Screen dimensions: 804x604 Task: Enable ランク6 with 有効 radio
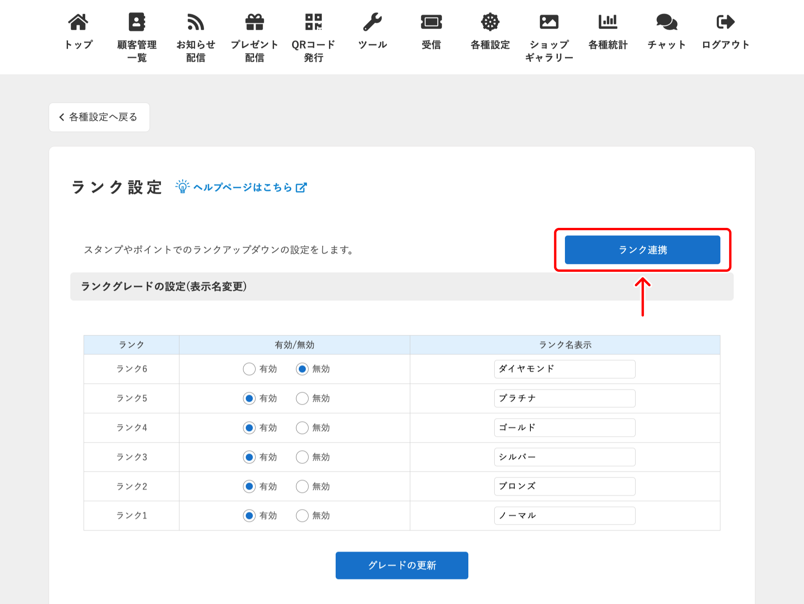pyautogui.click(x=249, y=369)
